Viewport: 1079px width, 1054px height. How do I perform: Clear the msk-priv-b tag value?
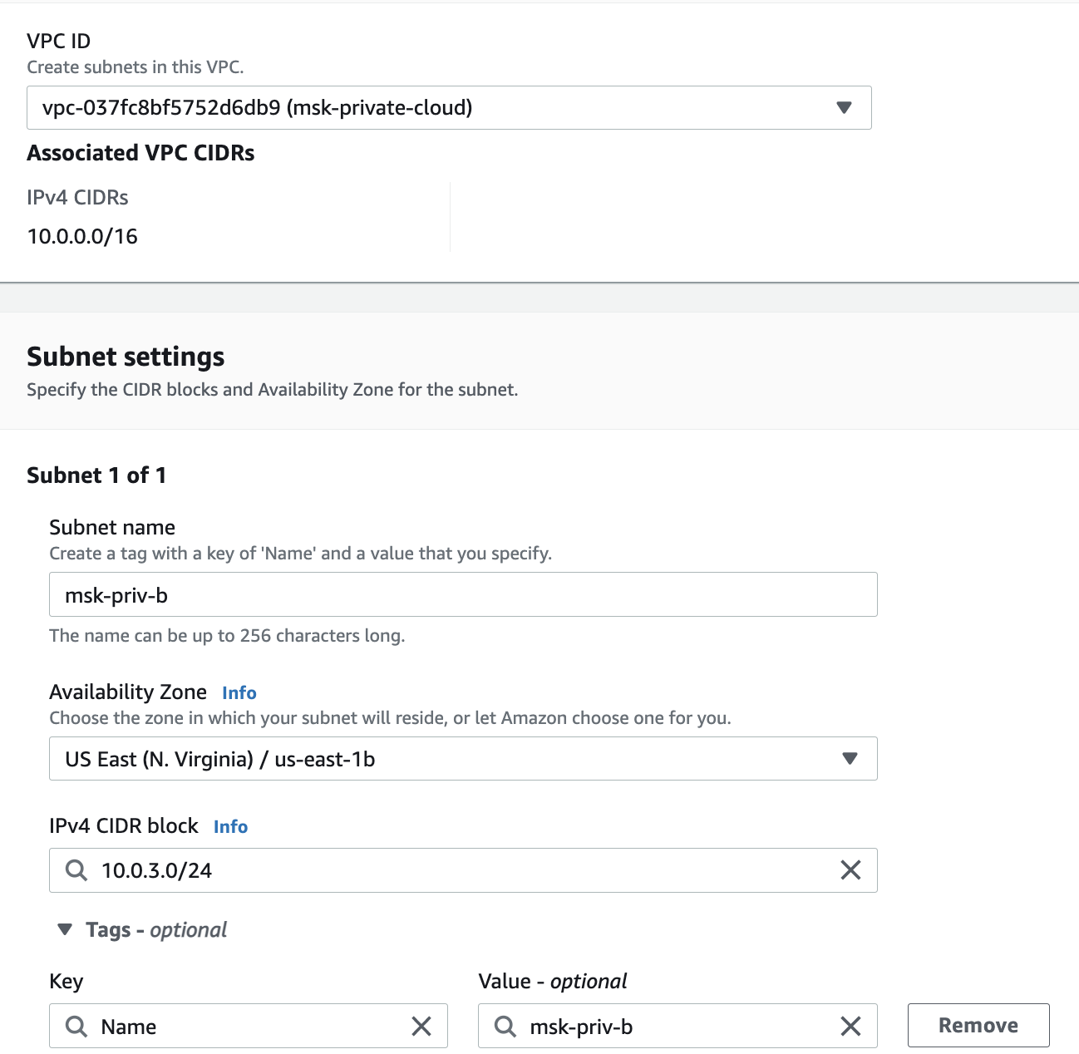pos(850,1027)
